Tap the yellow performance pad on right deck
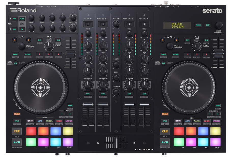The image size is (229, 158). 216,131
